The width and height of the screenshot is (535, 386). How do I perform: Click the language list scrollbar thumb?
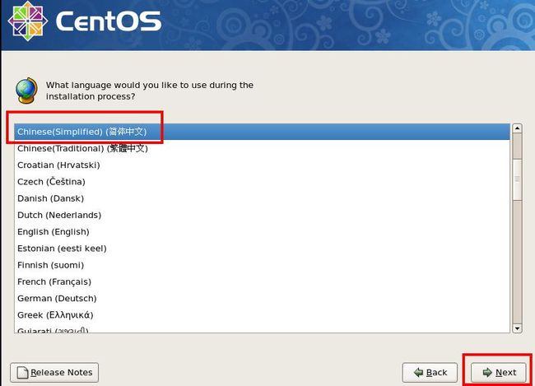517,179
